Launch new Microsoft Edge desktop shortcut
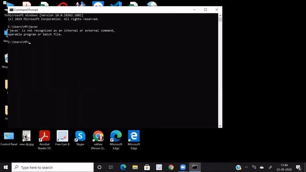 tap(116, 140)
